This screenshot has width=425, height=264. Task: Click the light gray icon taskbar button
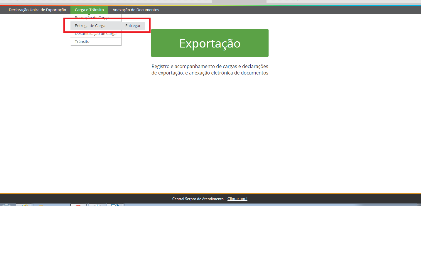(97, 204)
